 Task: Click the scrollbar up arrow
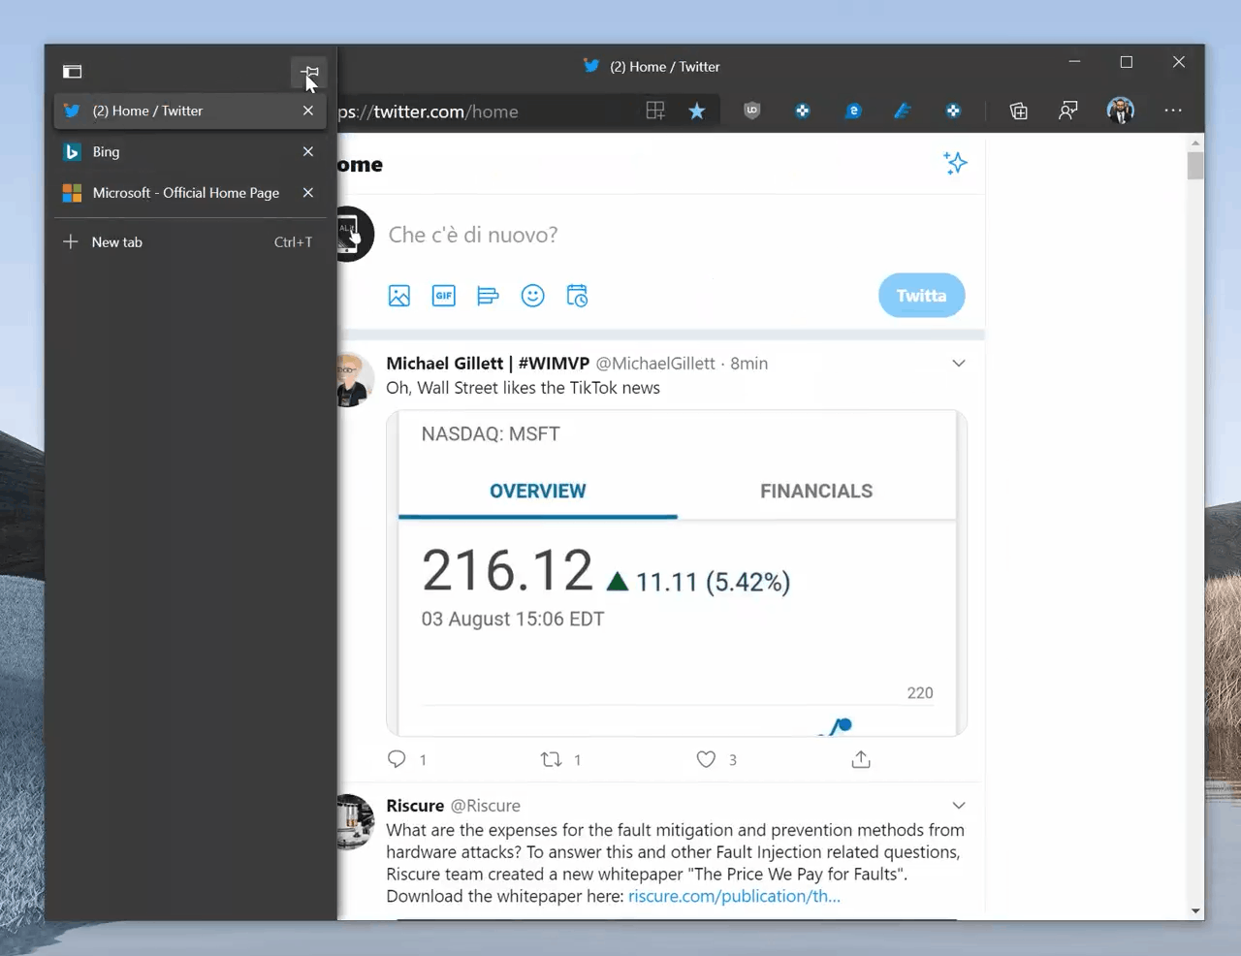click(x=1195, y=143)
